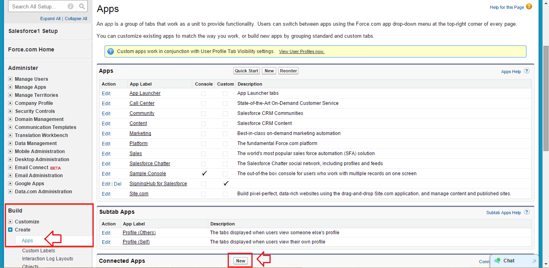Click the Apps Help question mark icon

tap(526, 71)
